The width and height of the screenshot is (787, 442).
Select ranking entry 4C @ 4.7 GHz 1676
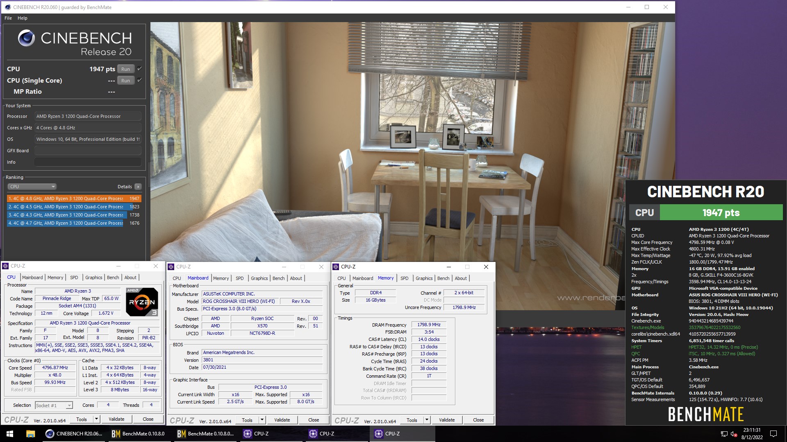click(74, 223)
